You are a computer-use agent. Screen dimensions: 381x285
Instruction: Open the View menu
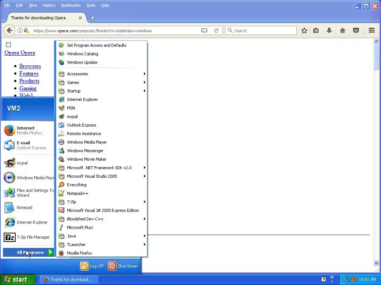(x=33, y=5)
